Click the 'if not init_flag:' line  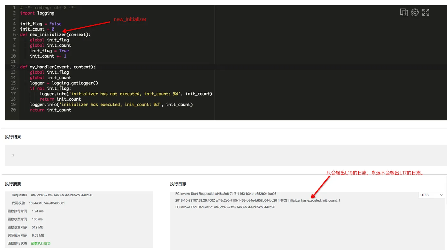pyautogui.click(x=50, y=88)
